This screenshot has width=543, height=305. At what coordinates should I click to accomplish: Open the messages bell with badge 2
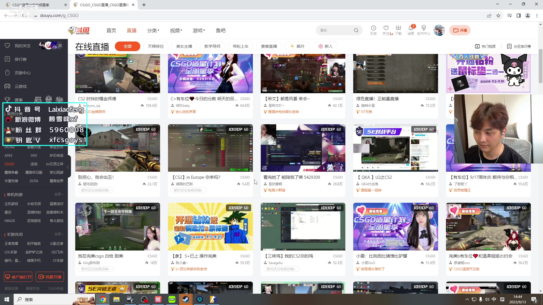point(411,28)
